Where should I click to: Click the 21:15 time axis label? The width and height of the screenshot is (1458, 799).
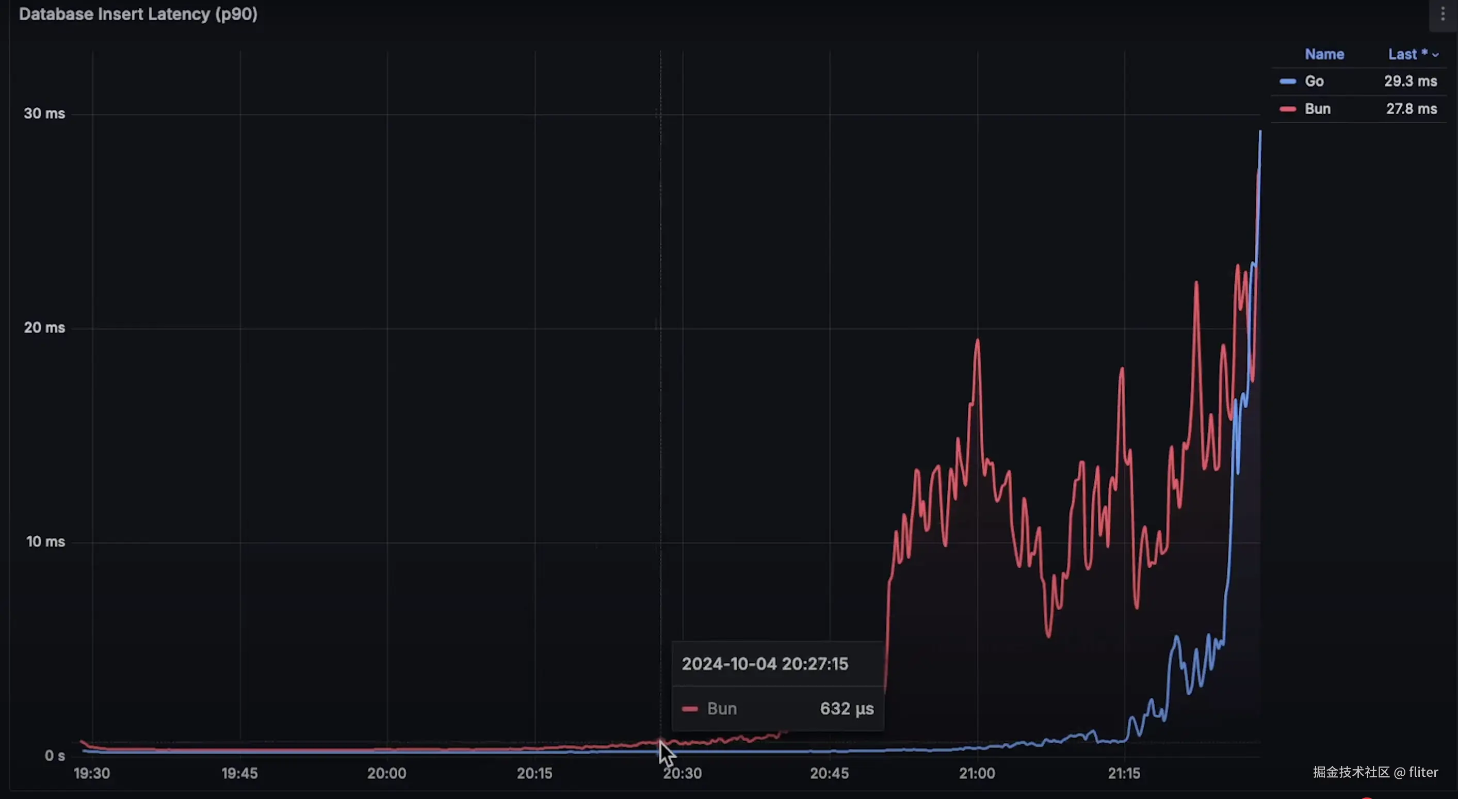point(1124,774)
